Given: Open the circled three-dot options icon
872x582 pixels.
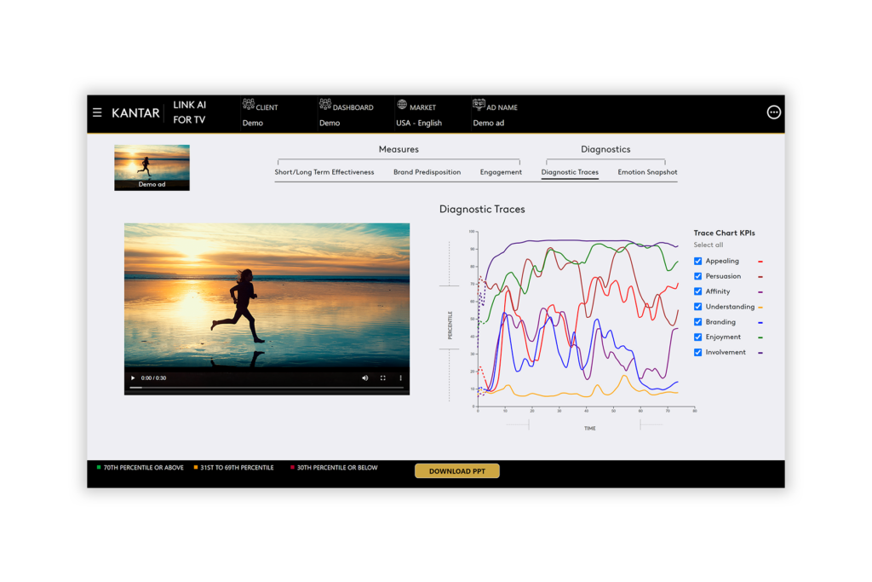Looking at the screenshot, I should (773, 112).
